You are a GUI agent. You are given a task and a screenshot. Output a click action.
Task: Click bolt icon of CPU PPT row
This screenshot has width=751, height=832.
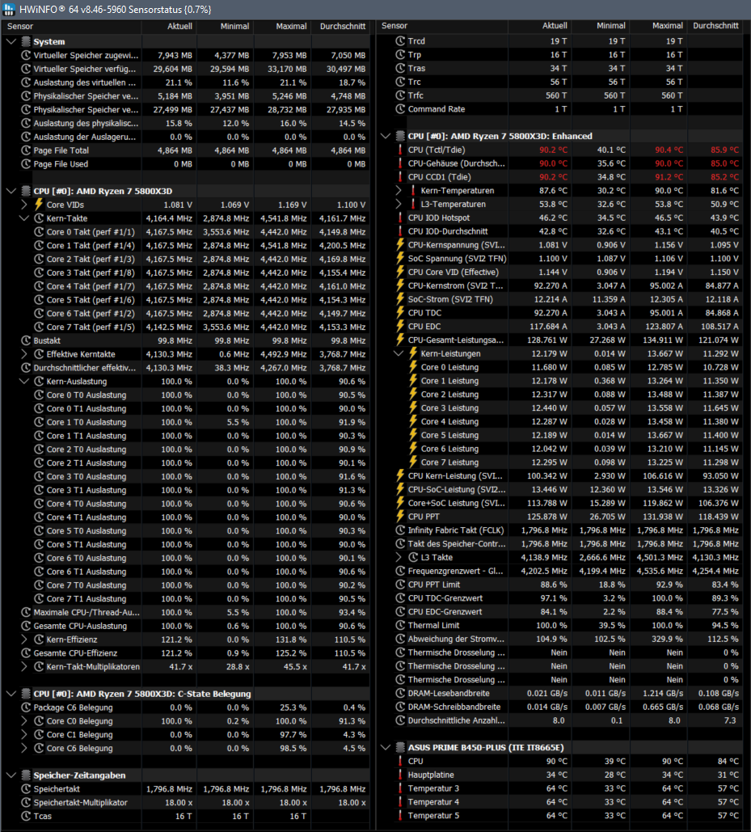click(400, 517)
